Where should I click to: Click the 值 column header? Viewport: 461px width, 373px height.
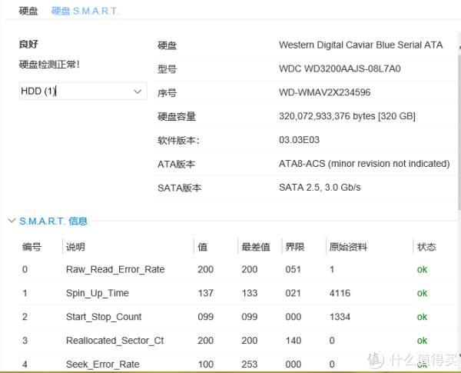click(x=203, y=247)
